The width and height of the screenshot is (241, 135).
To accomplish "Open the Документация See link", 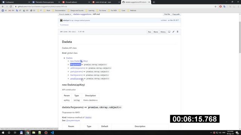I will tap(73, 121).
